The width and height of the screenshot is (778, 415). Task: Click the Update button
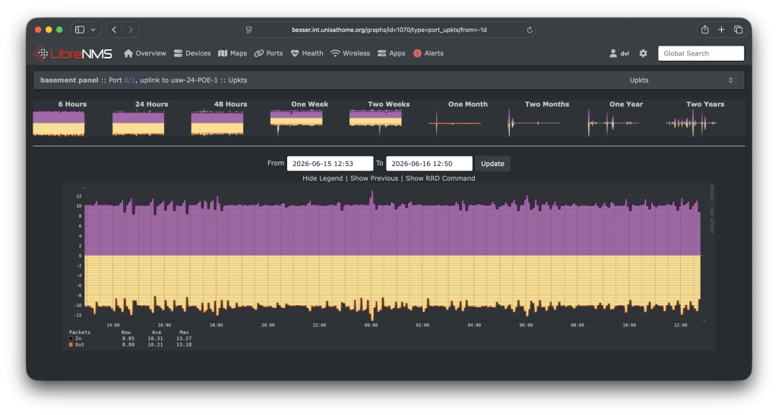point(492,163)
